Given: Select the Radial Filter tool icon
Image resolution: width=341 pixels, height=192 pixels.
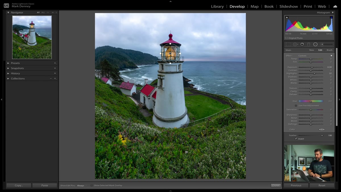Looking at the screenshot, I should click(x=315, y=44).
